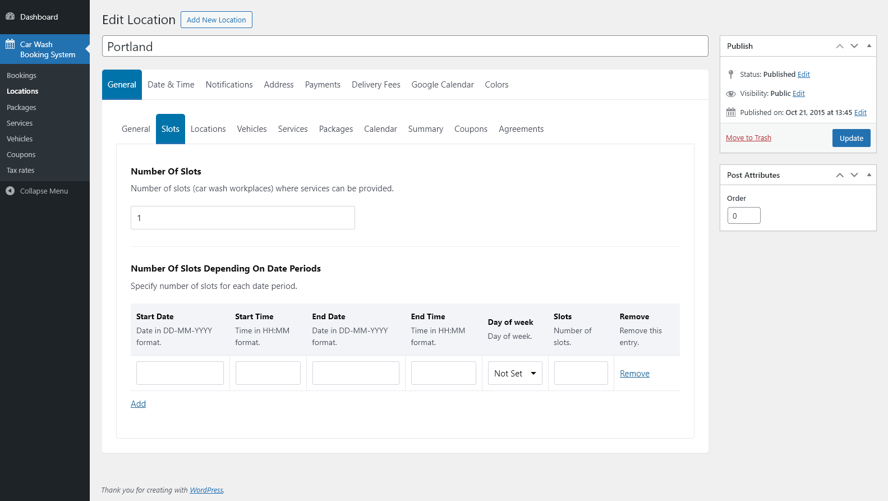888x501 pixels.
Task: Open the Google Calendar tab
Action: [443, 85]
